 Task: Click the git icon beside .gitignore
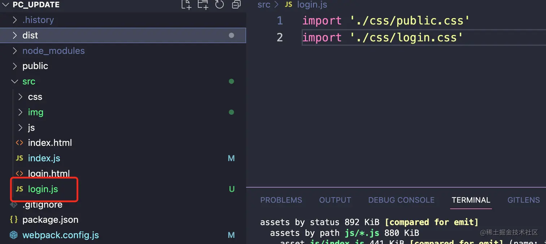pos(14,204)
